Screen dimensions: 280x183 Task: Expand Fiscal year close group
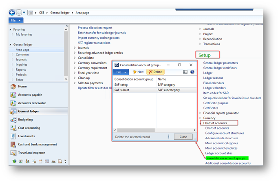click(75, 73)
